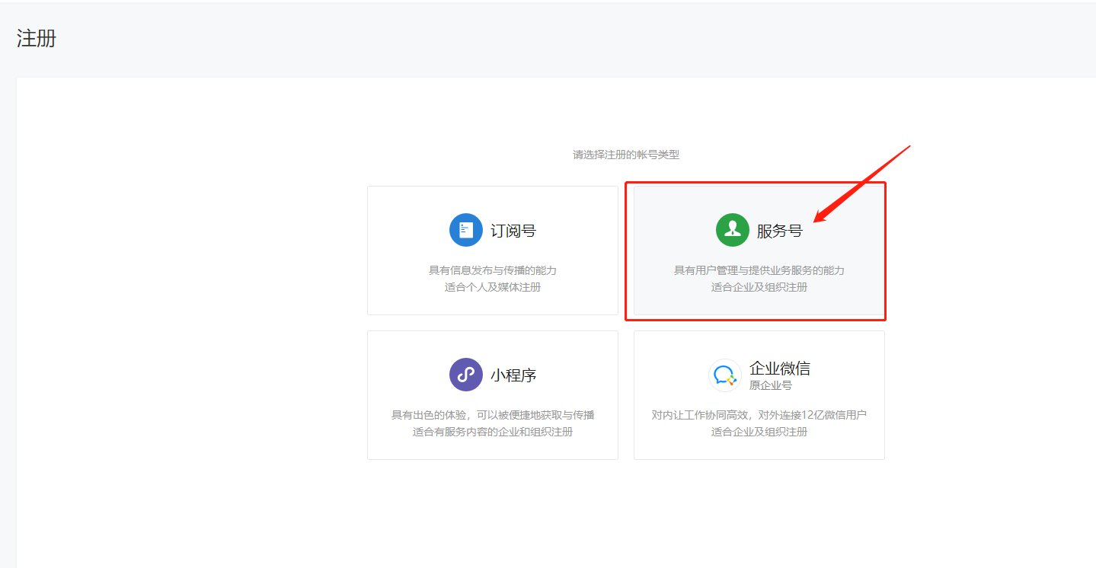Click the 企业微信 chat bubble icon

tap(725, 375)
